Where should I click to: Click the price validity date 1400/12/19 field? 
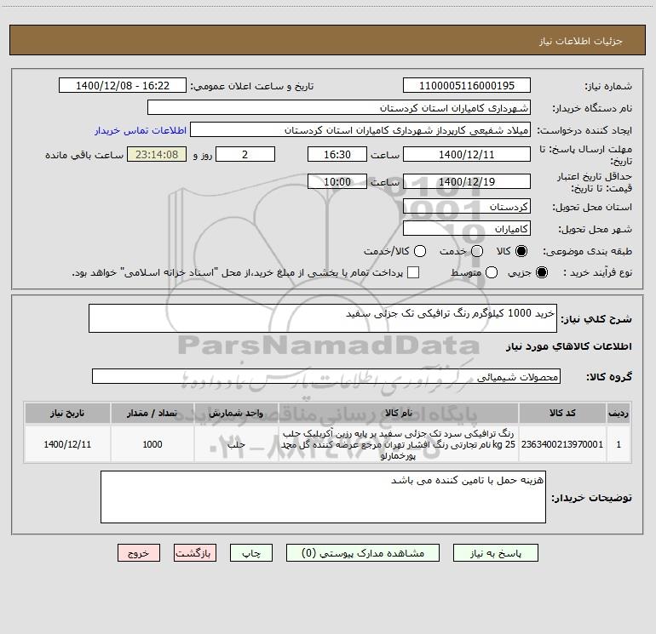[x=467, y=181]
